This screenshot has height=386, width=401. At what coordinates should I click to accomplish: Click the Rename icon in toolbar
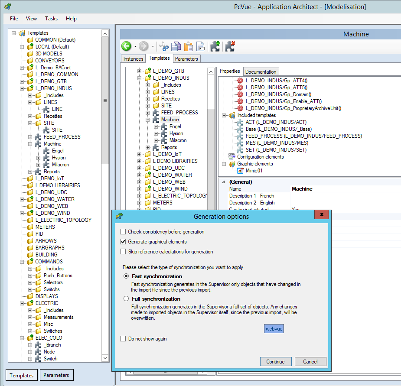click(x=200, y=46)
